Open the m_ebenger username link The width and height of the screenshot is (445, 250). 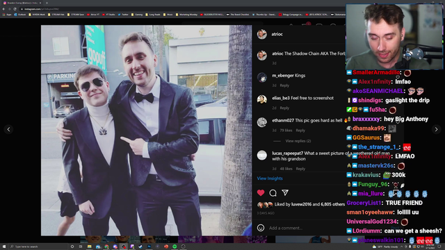click(x=283, y=76)
